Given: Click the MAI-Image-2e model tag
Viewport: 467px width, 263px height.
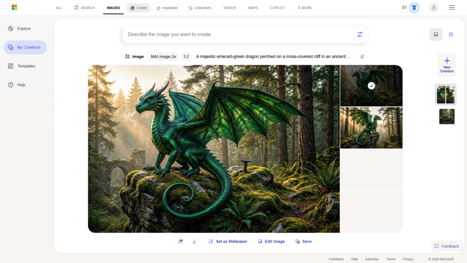Looking at the screenshot, I should tap(163, 56).
